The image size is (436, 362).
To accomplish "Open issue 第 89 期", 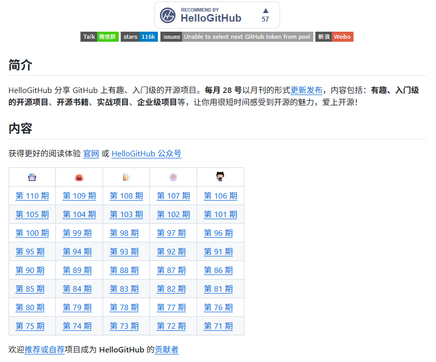I will tap(77, 270).
